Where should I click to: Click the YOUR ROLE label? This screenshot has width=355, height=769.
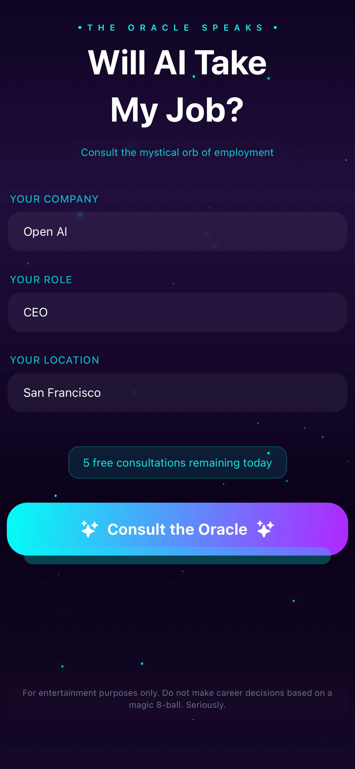(x=41, y=280)
